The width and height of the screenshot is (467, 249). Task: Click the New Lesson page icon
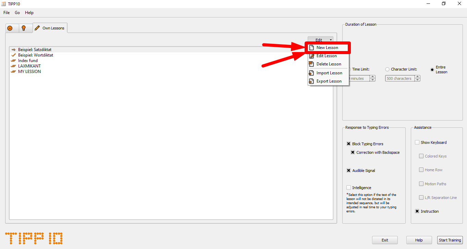[x=311, y=48]
